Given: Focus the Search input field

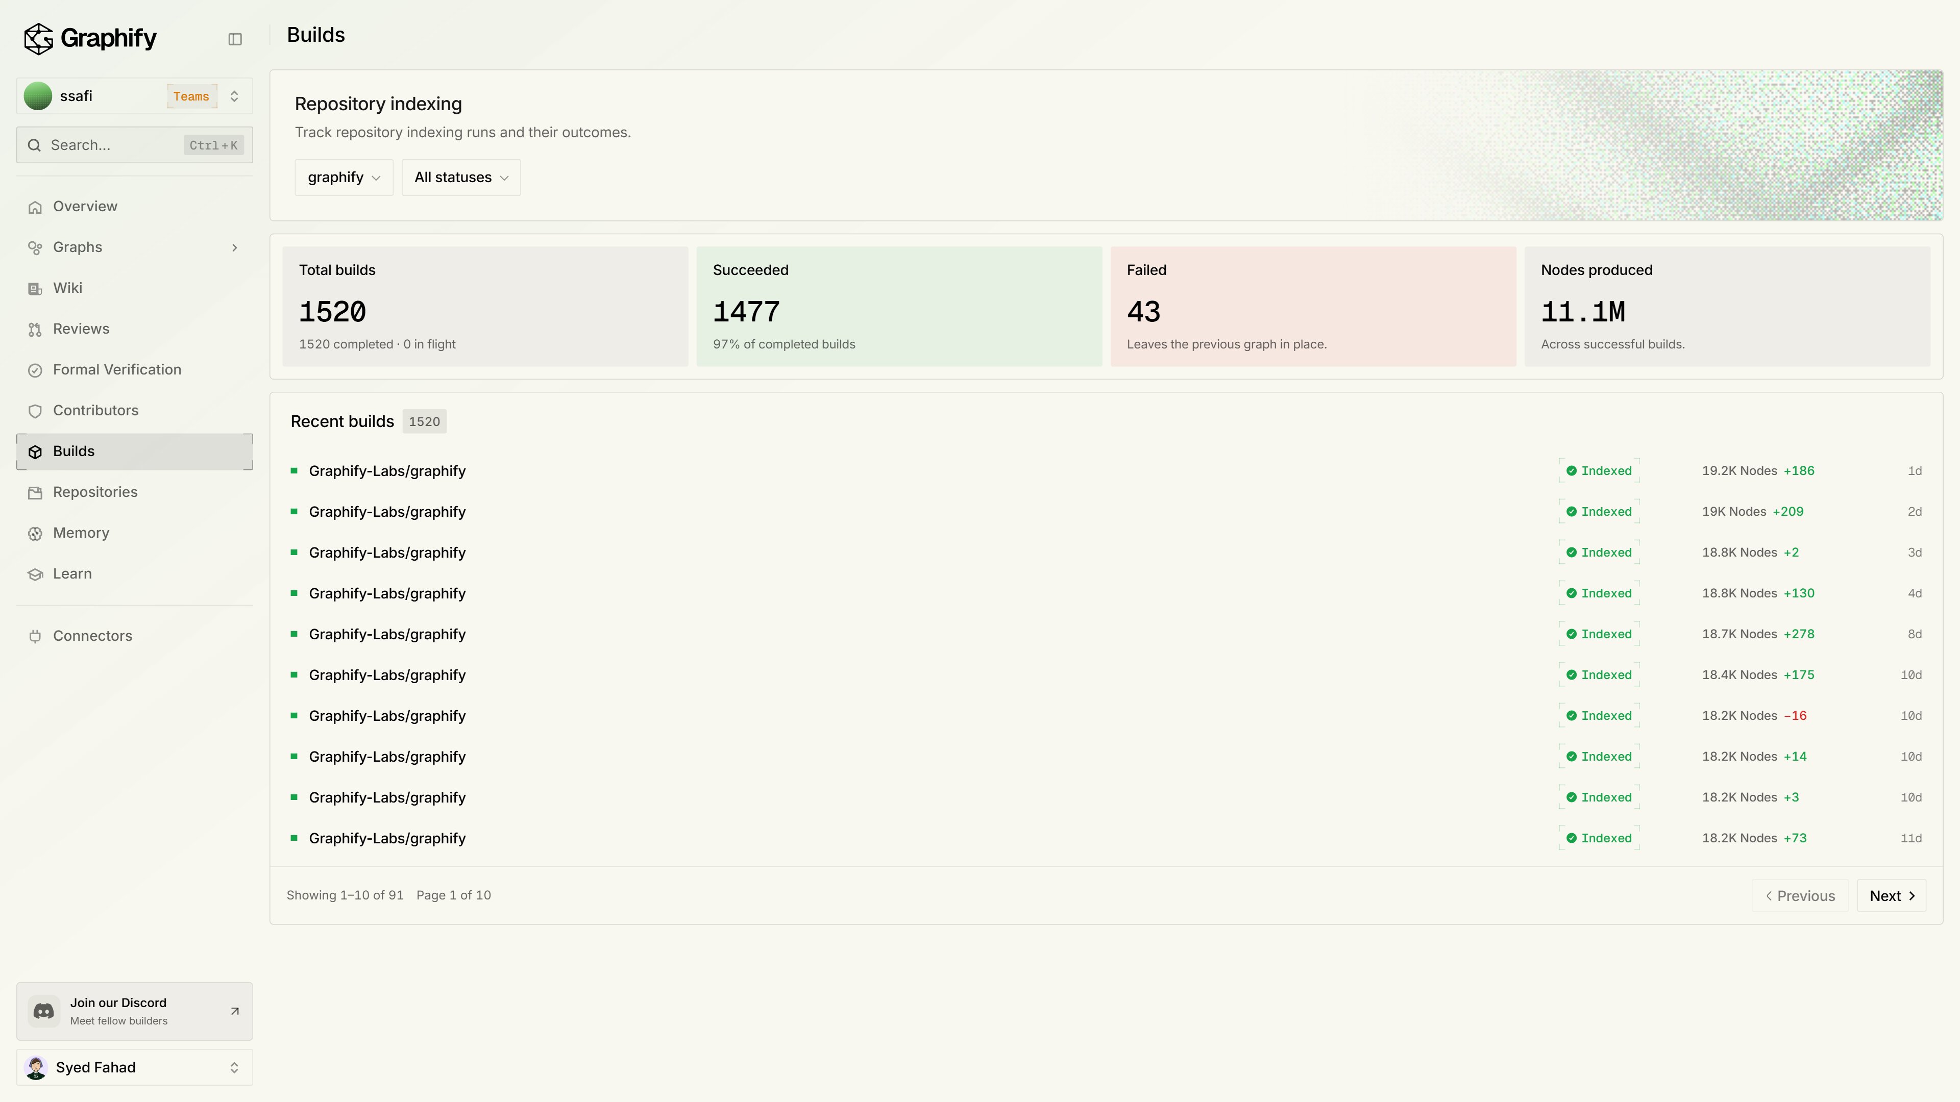Looking at the screenshot, I should click(x=135, y=145).
